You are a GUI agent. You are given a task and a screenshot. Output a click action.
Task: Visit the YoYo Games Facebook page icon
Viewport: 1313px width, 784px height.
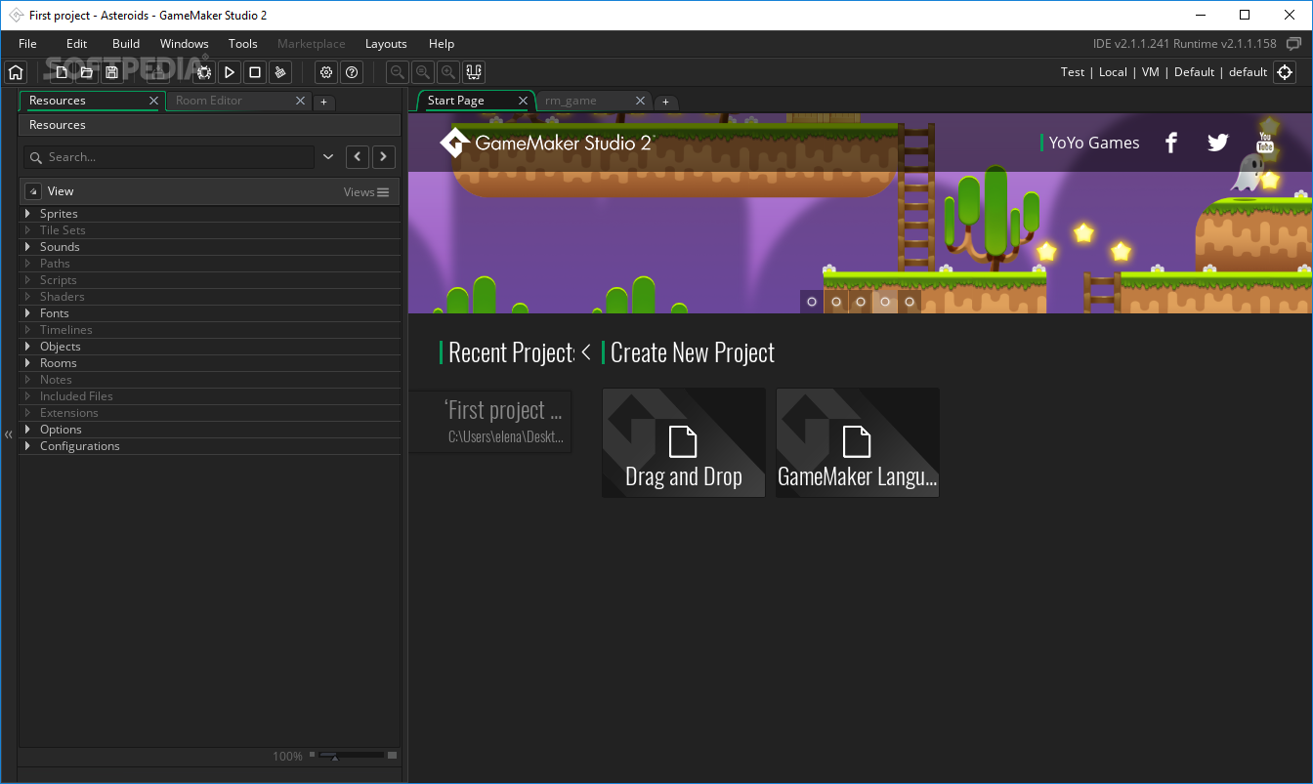pos(1171,143)
